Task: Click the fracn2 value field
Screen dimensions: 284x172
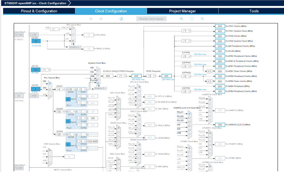Action: (x=68, y=121)
